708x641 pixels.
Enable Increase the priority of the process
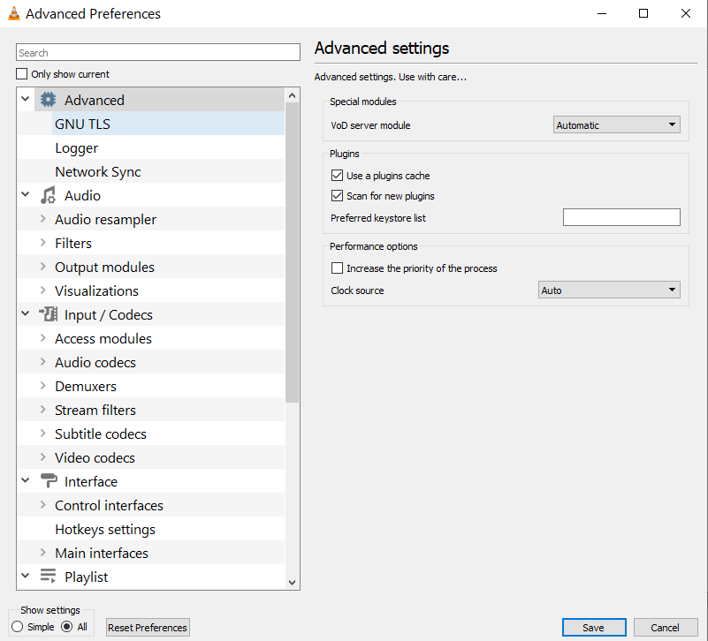click(x=337, y=268)
